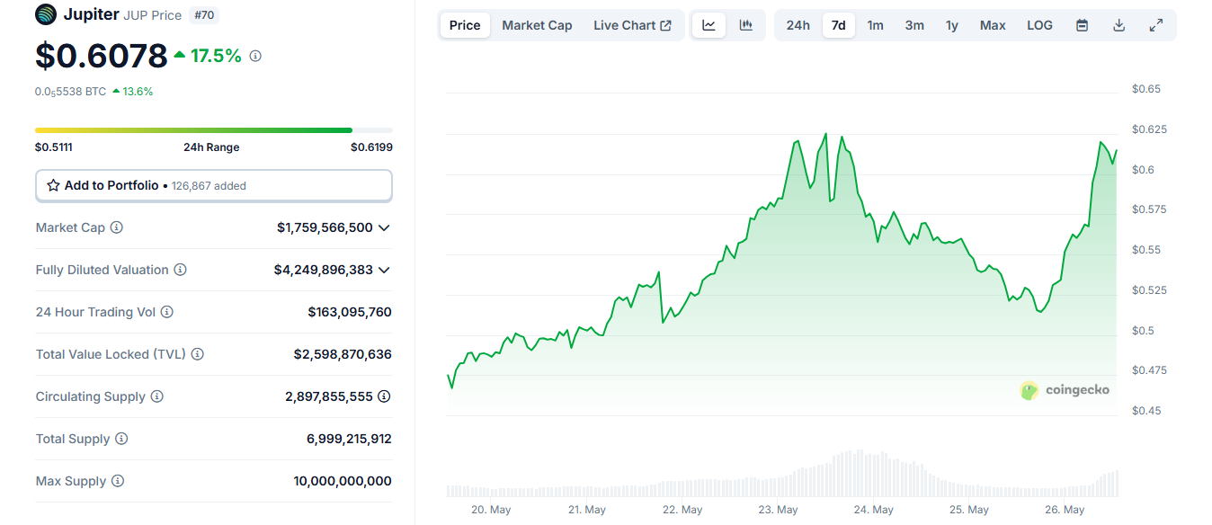Select the Price tab
The image size is (1212, 525).
[465, 25]
